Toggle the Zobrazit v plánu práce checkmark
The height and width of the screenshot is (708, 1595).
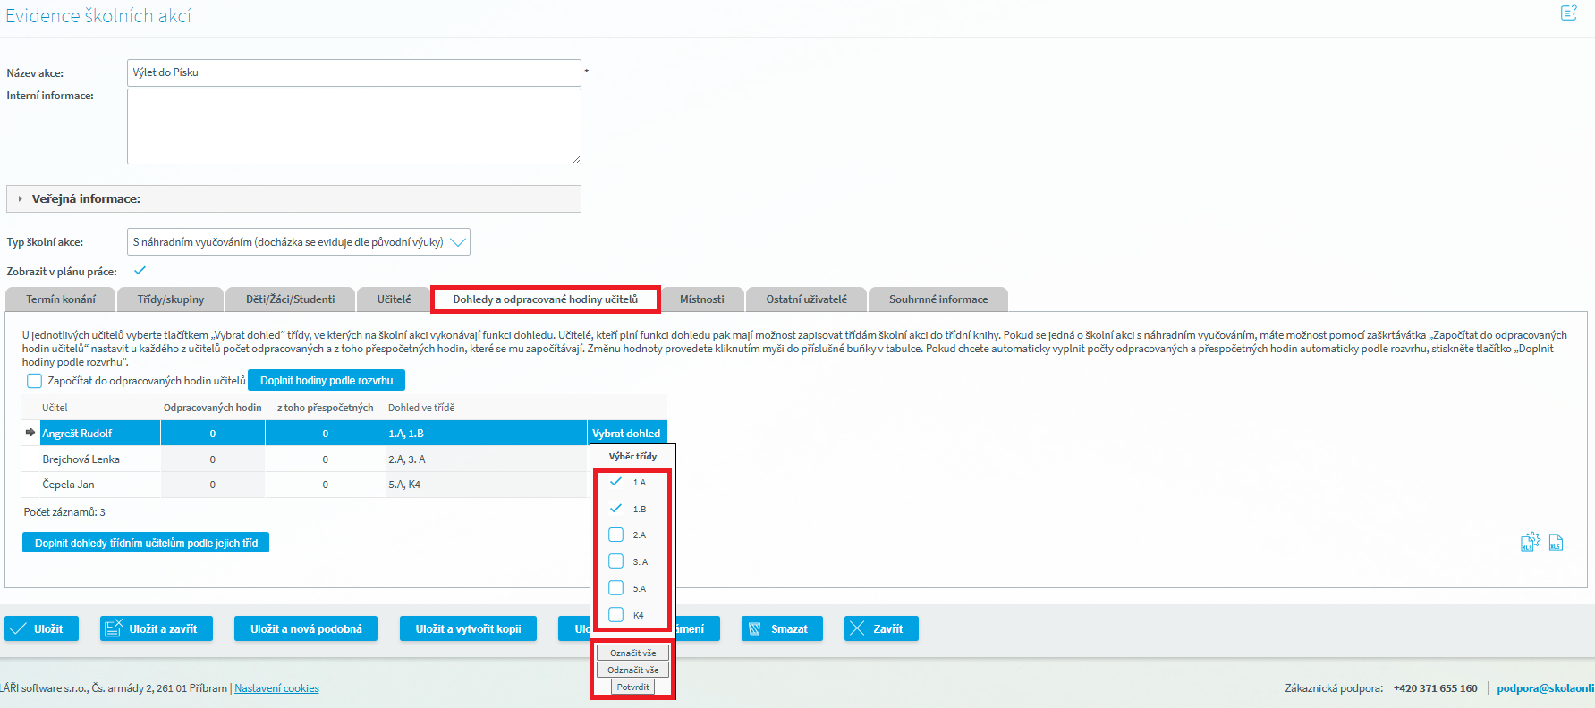tap(140, 271)
